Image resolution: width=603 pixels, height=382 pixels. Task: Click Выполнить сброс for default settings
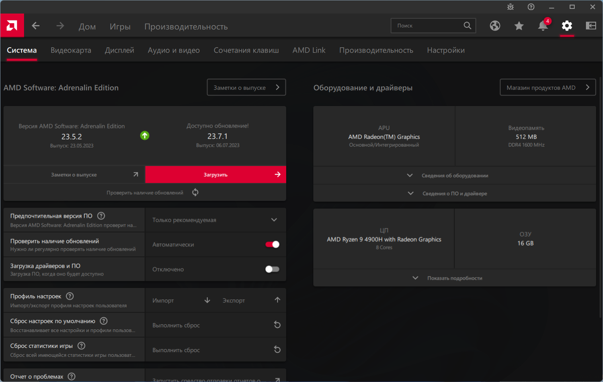(215, 325)
